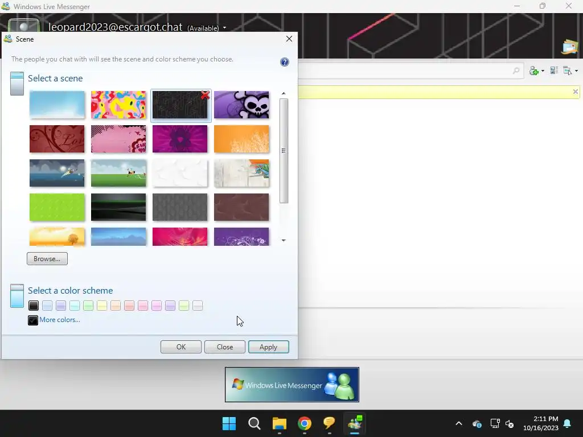583x437 pixels.
Task: Select the pink butterfly scene thumbnail
Action: [118, 139]
